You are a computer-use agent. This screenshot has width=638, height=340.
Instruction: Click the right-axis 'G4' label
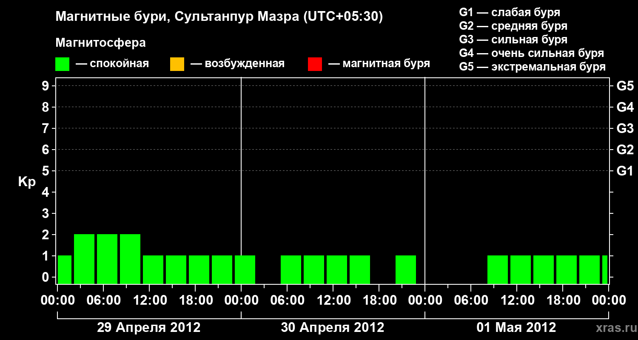pyautogui.click(x=625, y=108)
